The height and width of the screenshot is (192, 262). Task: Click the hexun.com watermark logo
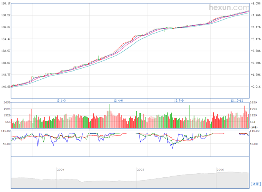pyautogui.click(x=228, y=7)
